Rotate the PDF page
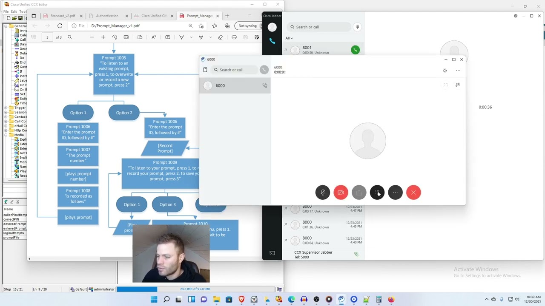Image resolution: width=545 pixels, height=306 pixels. point(115,37)
